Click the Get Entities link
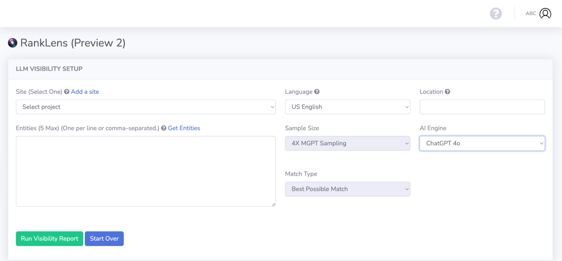Image resolution: width=562 pixels, height=261 pixels. 184,128
